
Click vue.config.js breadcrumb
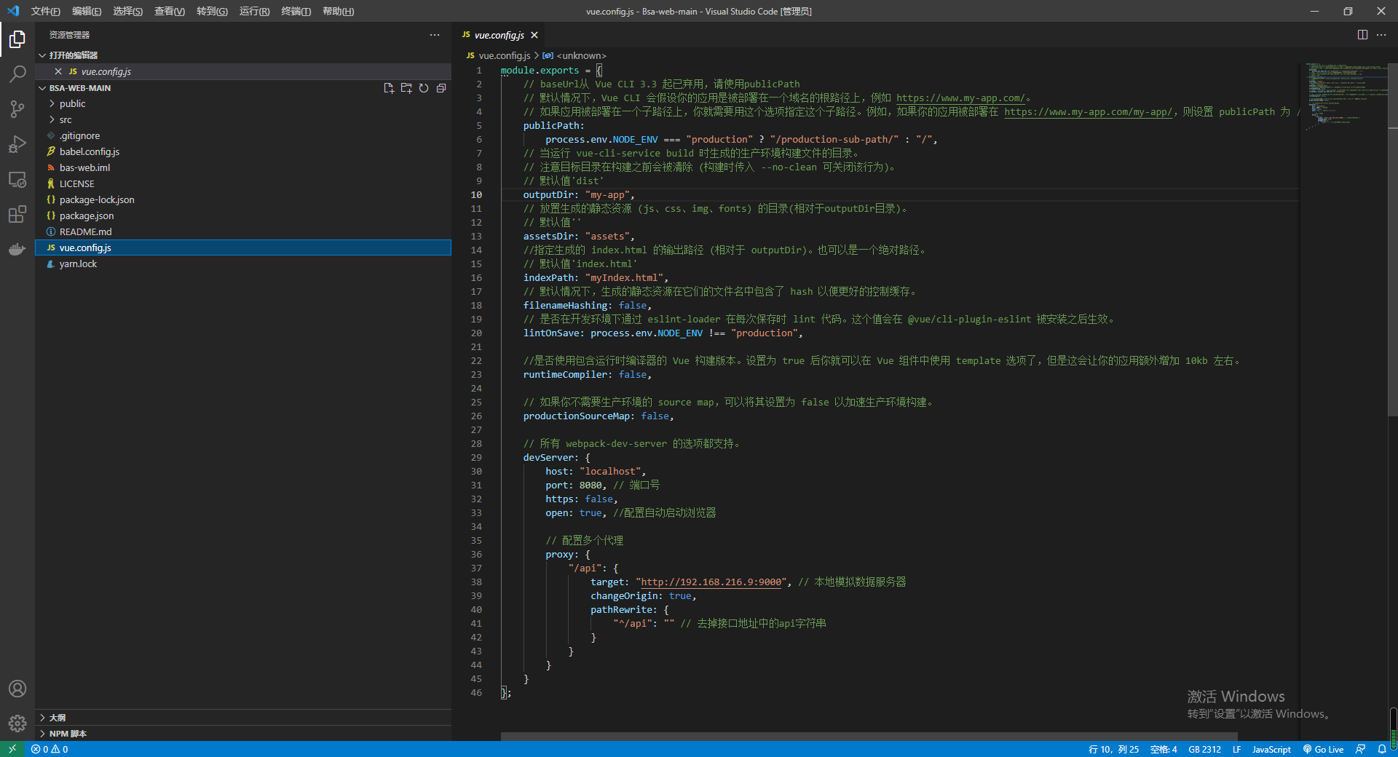tap(498, 55)
